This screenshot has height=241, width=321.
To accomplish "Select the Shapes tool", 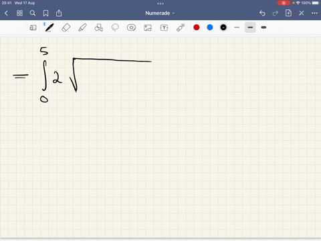I will tap(98, 27).
